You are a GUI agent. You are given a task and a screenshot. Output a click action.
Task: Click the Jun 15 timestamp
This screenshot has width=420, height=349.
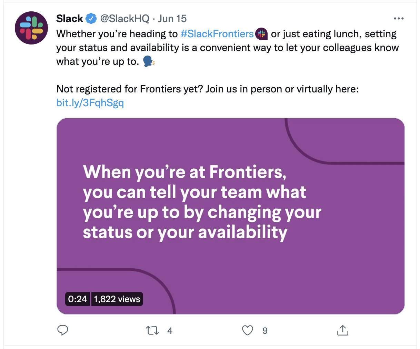pyautogui.click(x=172, y=19)
